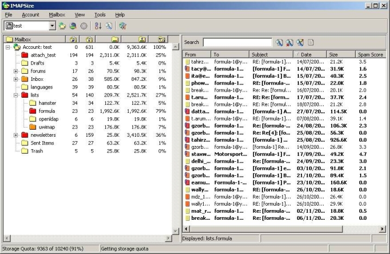Click the gray stop icon in the toolbar
390x254 pixels.
84,26
